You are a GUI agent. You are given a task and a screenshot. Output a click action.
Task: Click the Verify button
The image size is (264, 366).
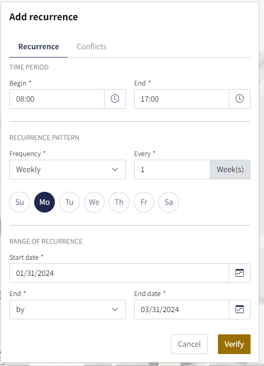234,344
